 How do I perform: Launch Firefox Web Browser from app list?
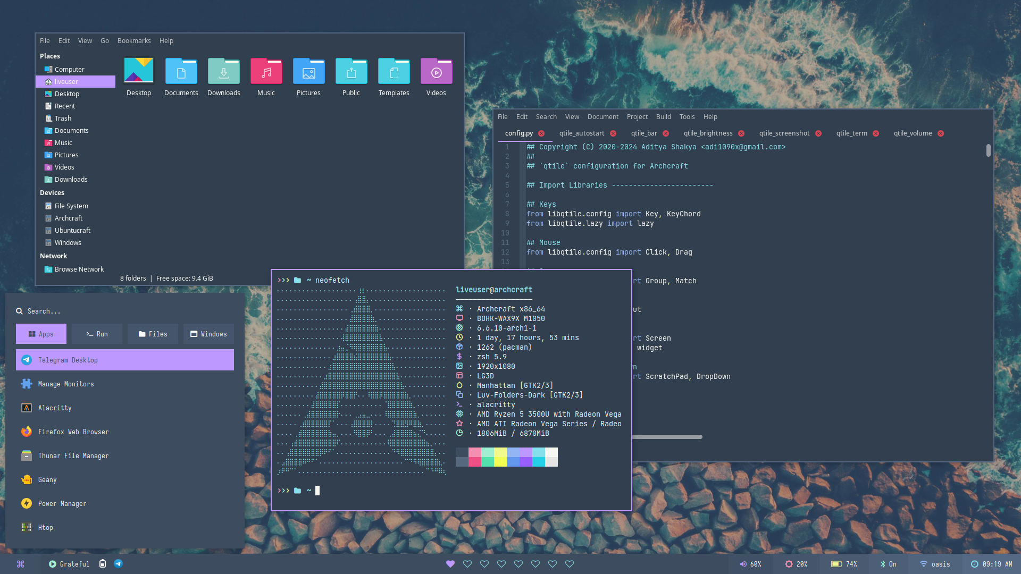(x=73, y=432)
